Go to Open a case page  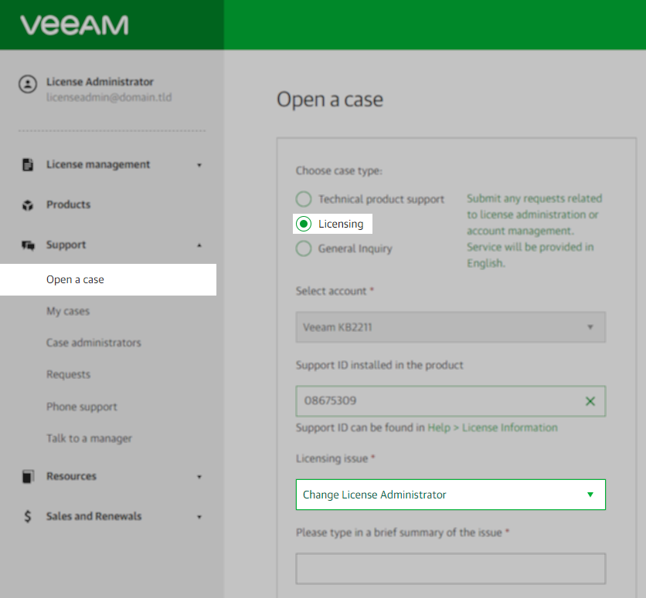[x=108, y=279]
